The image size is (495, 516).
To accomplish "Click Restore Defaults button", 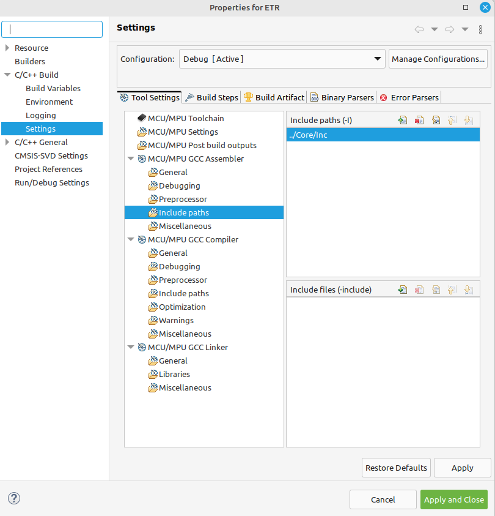I will (396, 468).
